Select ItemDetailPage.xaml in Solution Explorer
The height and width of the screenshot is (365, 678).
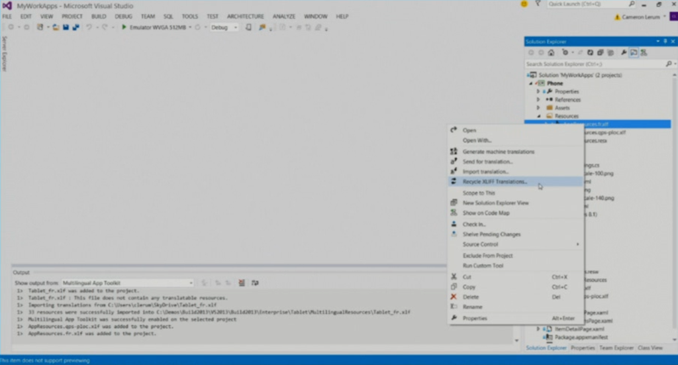pyautogui.click(x=579, y=329)
